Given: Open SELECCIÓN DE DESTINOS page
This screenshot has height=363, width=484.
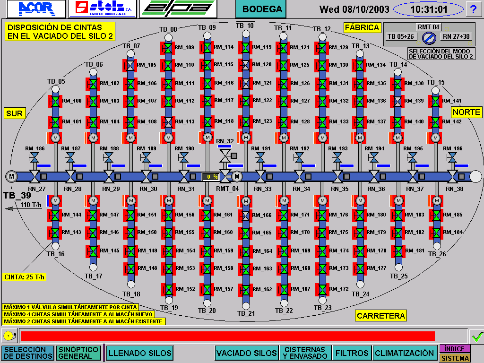Looking at the screenshot, I should point(27,353).
